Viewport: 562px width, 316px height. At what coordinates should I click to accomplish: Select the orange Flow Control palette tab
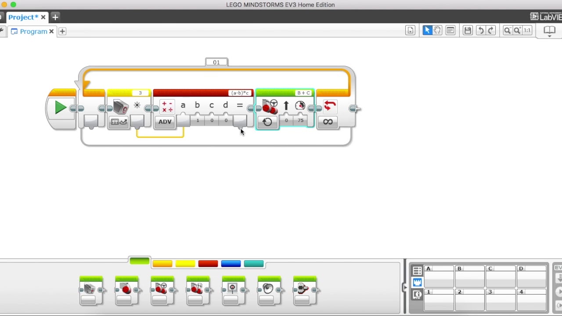tap(162, 264)
